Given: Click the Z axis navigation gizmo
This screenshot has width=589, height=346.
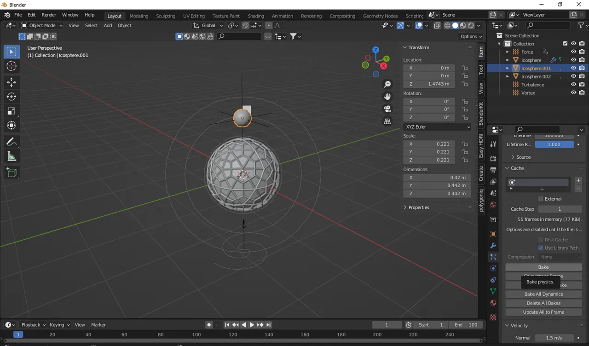Looking at the screenshot, I should (x=376, y=50).
